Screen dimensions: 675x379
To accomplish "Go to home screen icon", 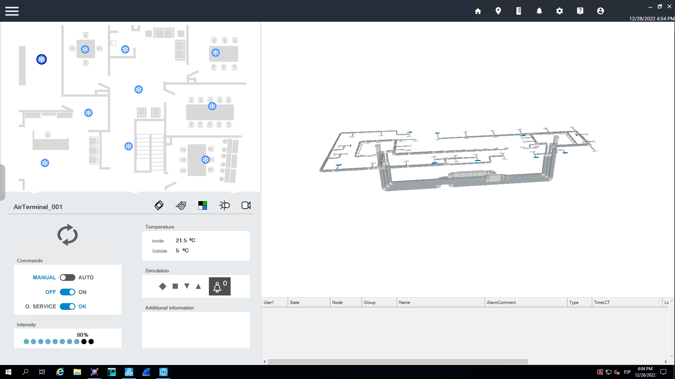I will 478,11.
